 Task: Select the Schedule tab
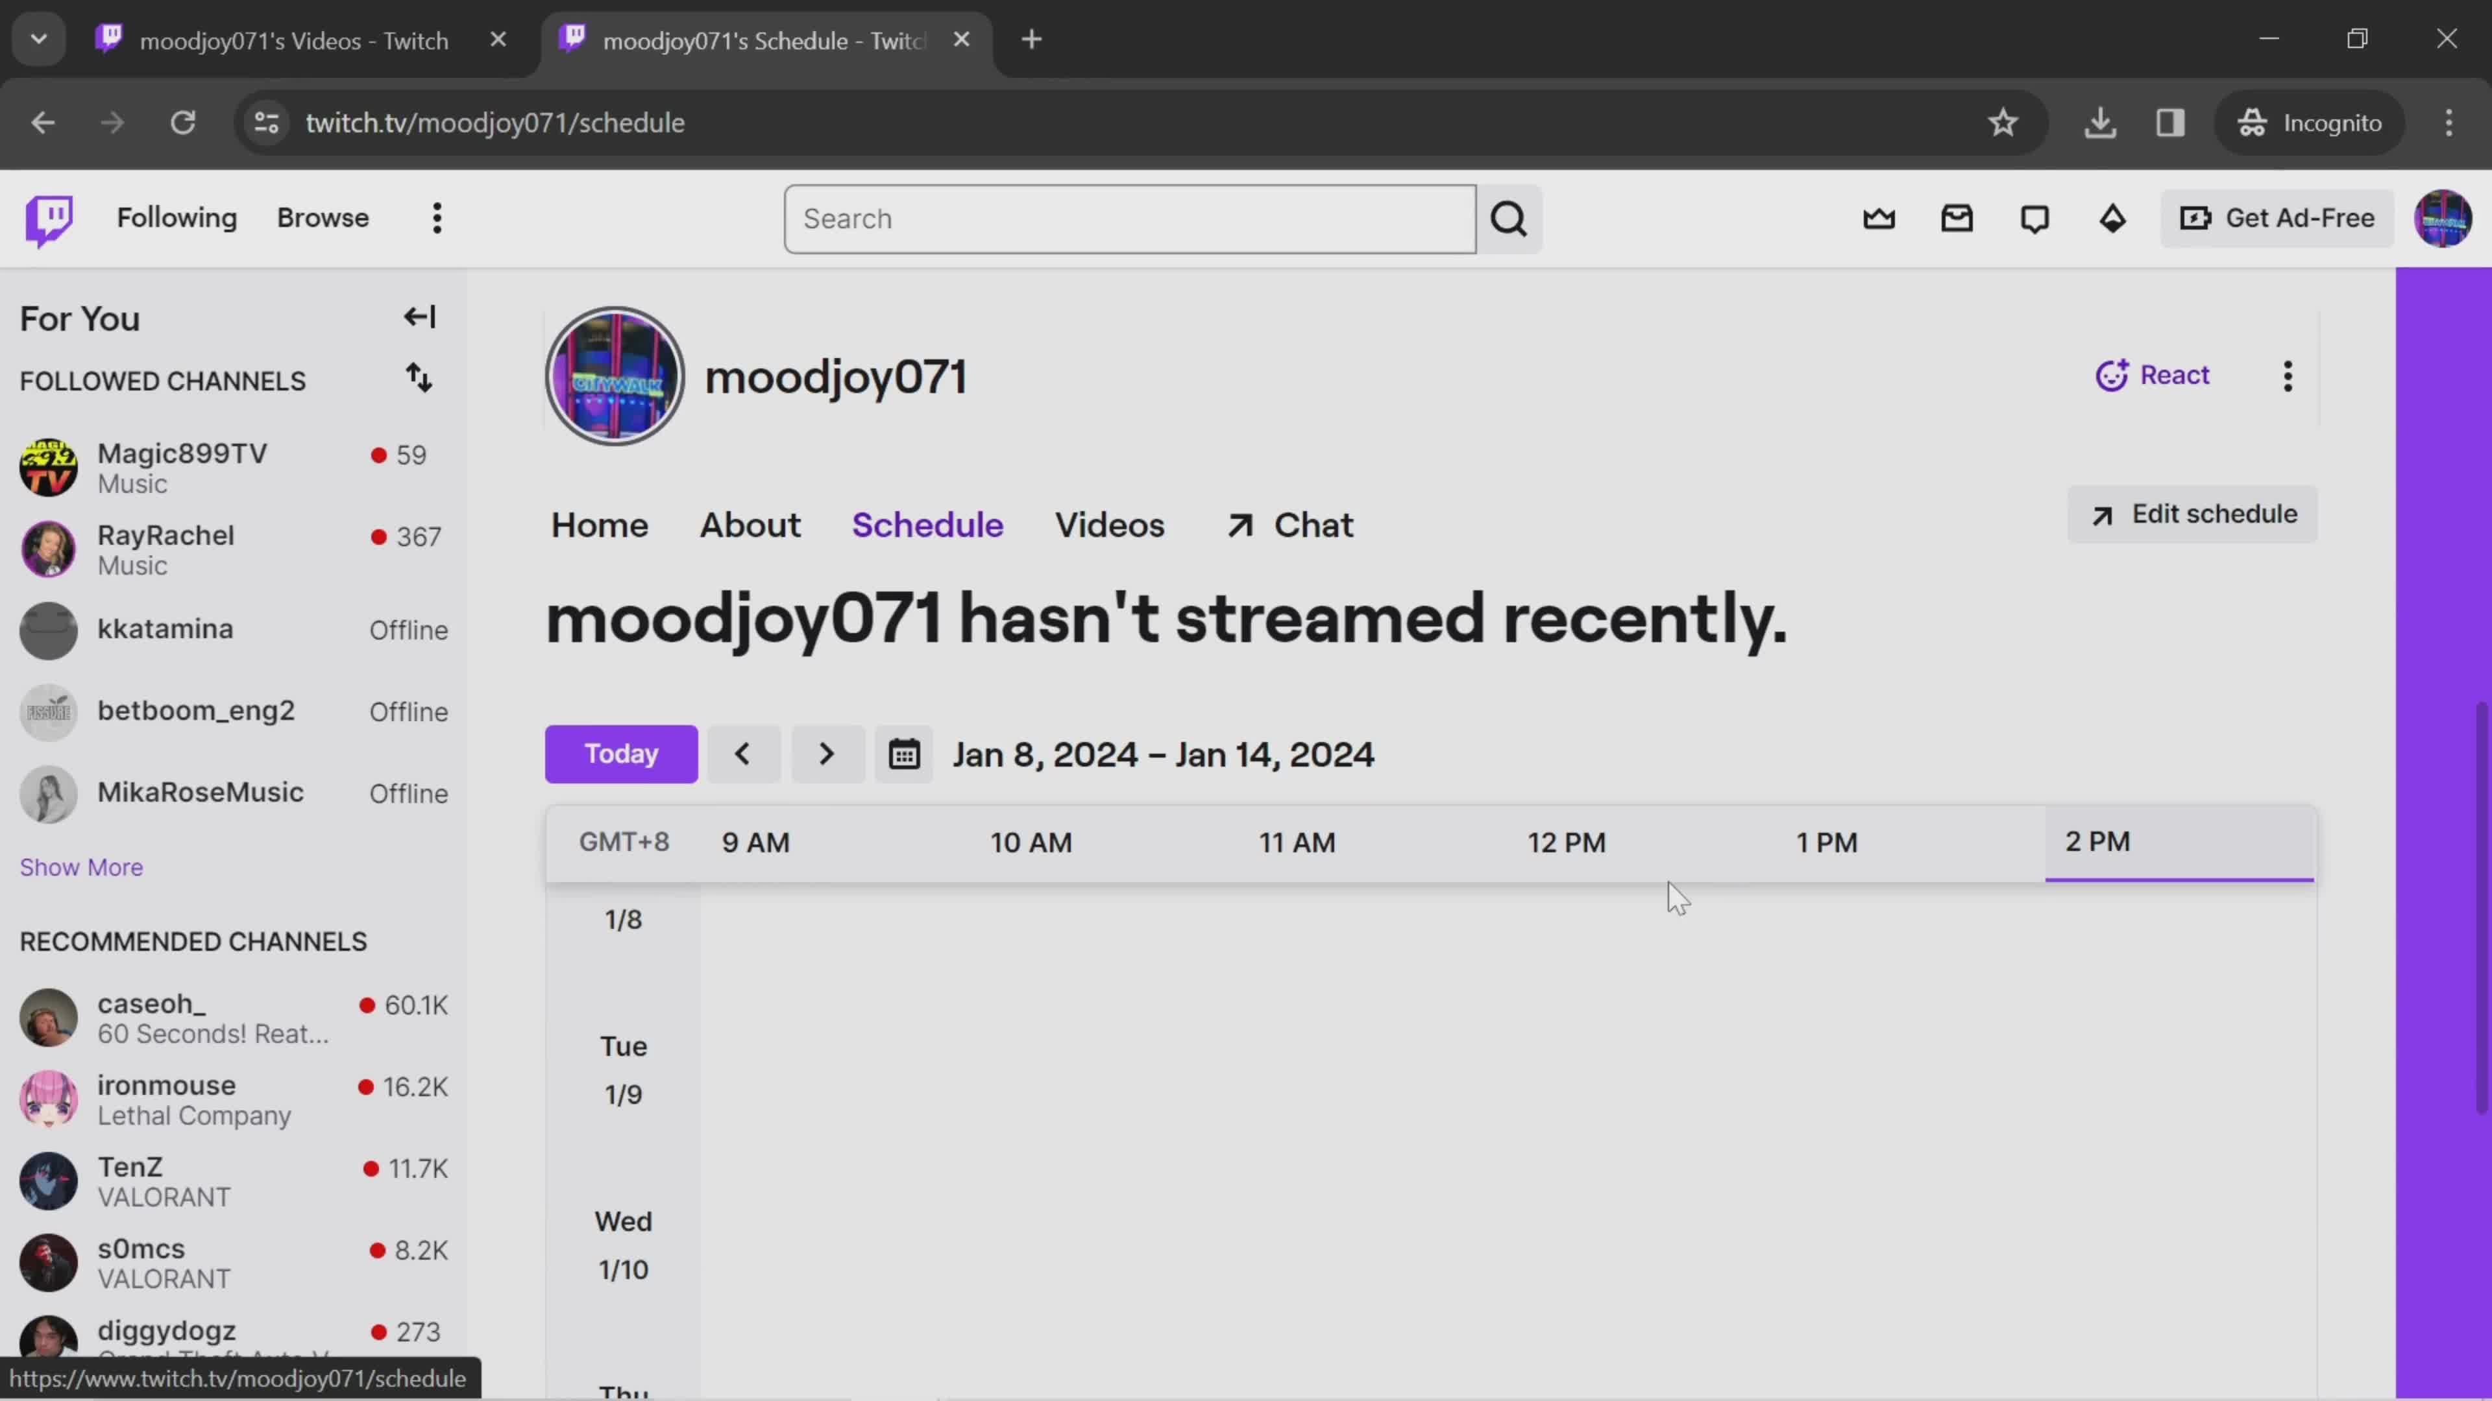pyautogui.click(x=927, y=523)
